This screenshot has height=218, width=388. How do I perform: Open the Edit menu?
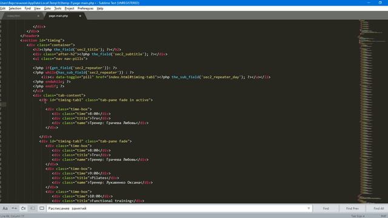[x=2, y=8]
